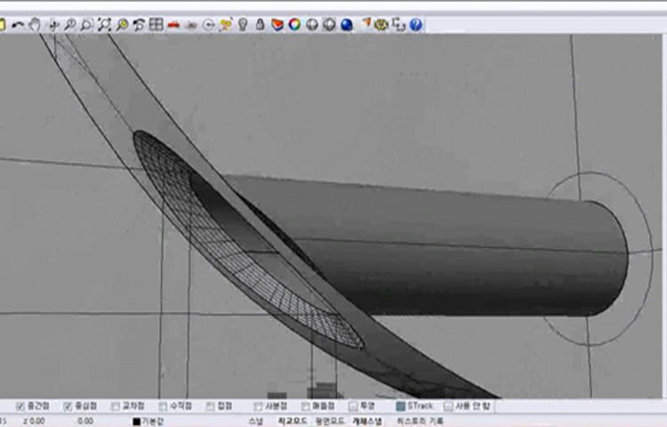Uncheck the 중심점 object snap checkbox

click(68, 407)
